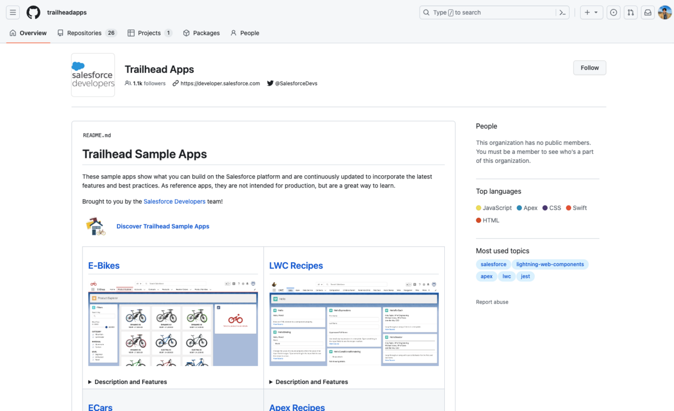This screenshot has height=411, width=674.
Task: Select the salesforce topic tag
Action: tap(494, 264)
